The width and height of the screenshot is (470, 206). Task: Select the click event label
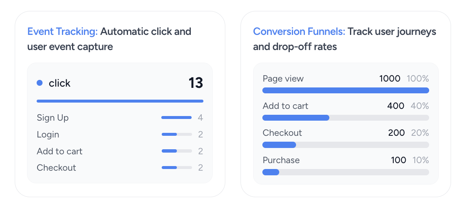(x=59, y=83)
